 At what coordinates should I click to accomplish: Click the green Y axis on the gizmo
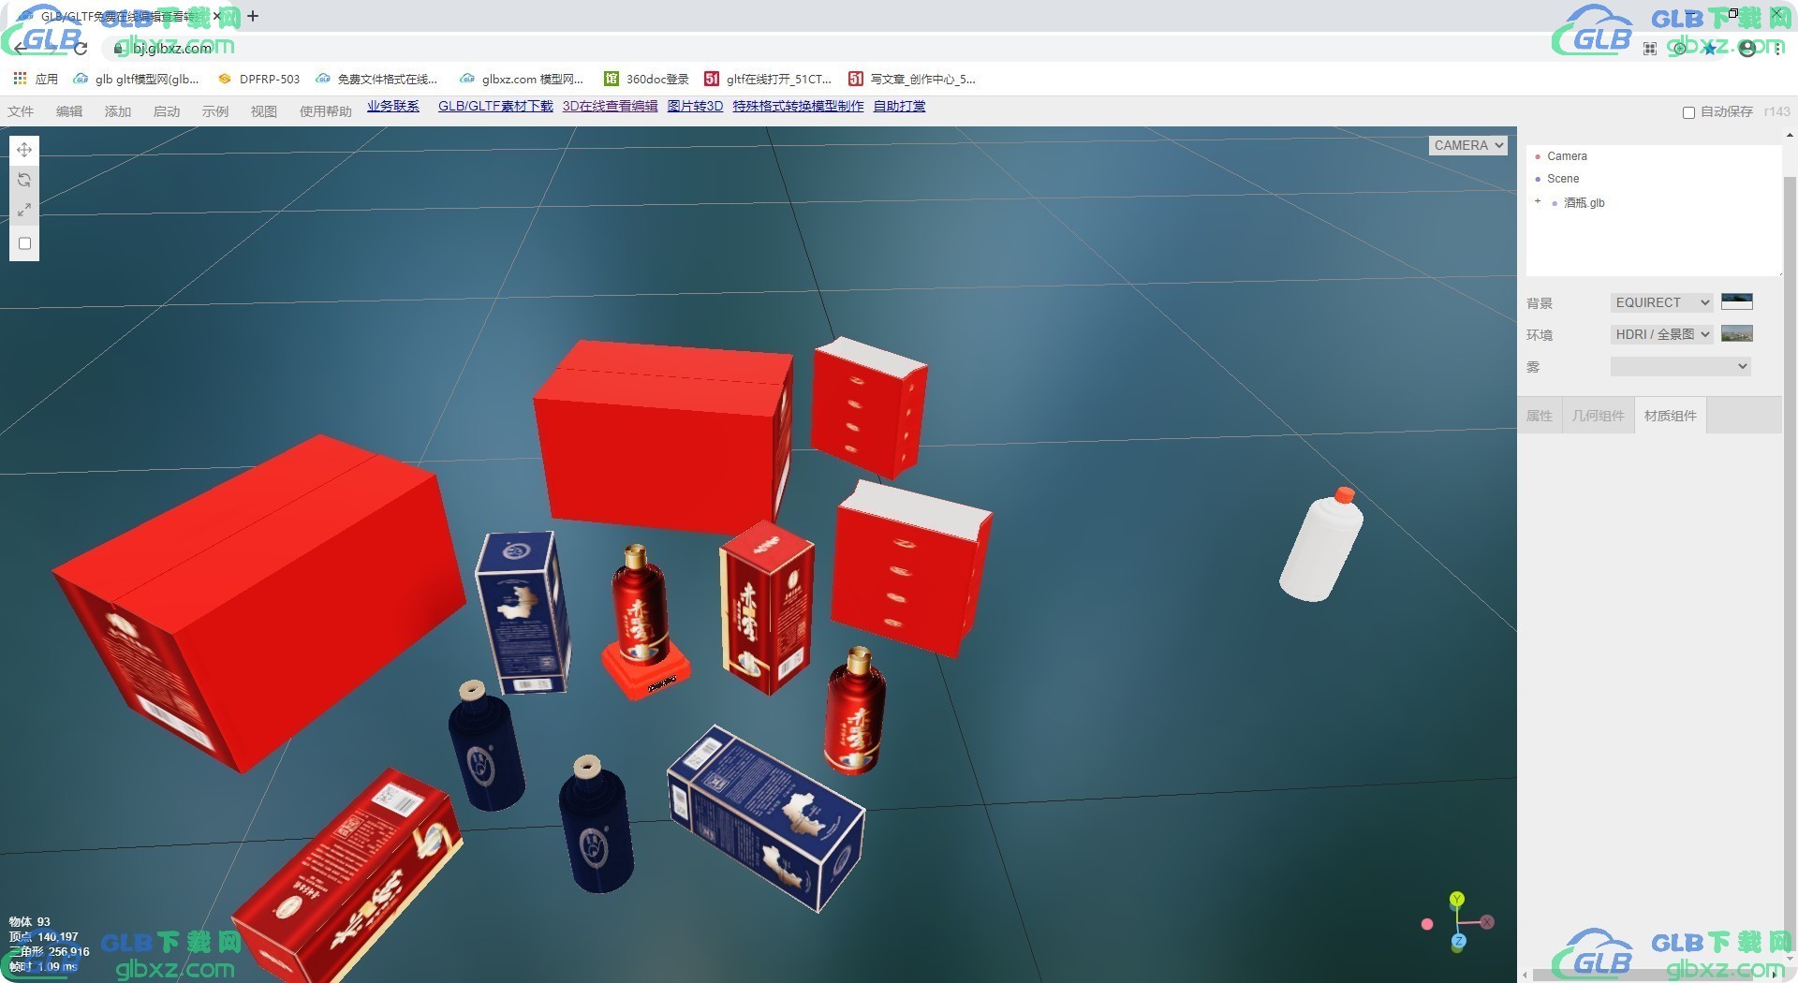tap(1457, 900)
